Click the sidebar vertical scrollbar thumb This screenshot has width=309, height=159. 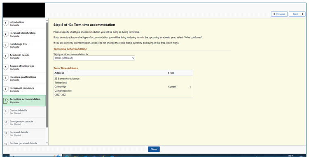click(x=47, y=75)
